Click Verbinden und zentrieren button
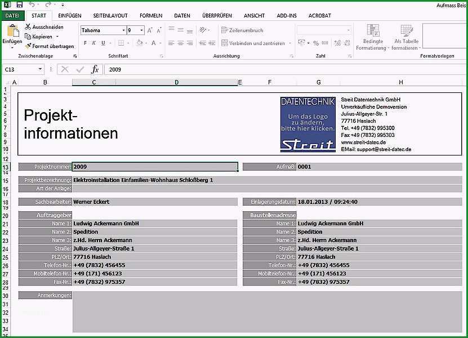 coord(253,43)
